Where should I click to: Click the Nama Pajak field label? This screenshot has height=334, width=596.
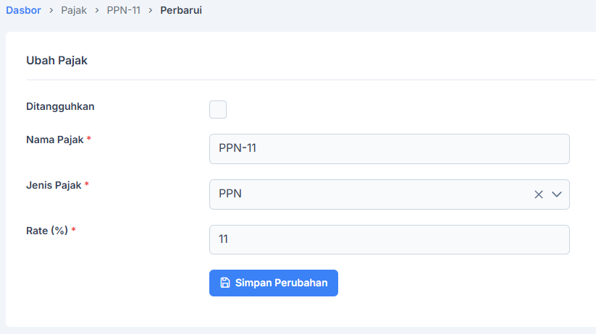[x=55, y=140]
